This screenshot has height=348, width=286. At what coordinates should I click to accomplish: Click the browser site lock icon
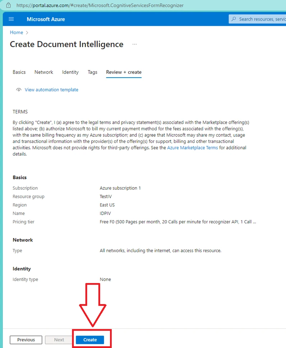point(8,5)
